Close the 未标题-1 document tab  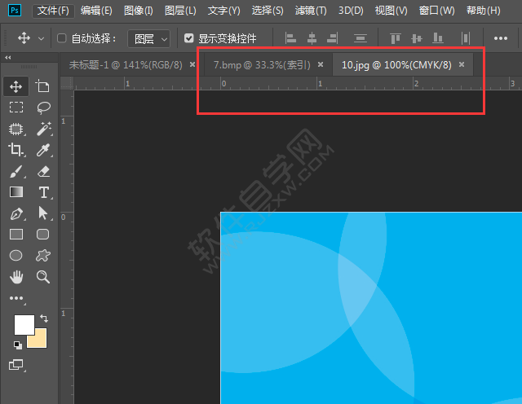click(x=192, y=64)
